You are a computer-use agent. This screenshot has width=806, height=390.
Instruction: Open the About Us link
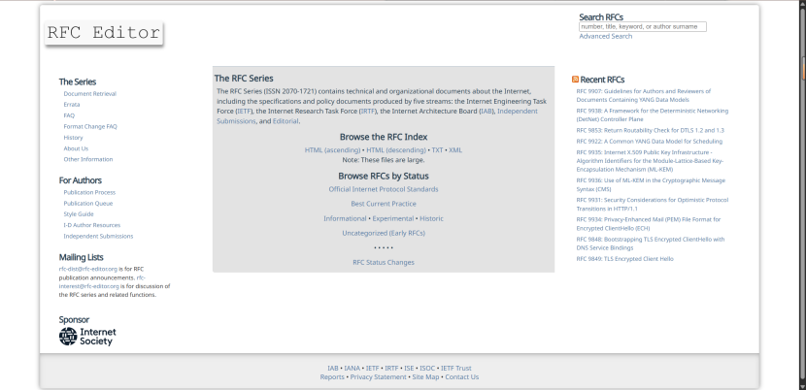pyautogui.click(x=76, y=148)
